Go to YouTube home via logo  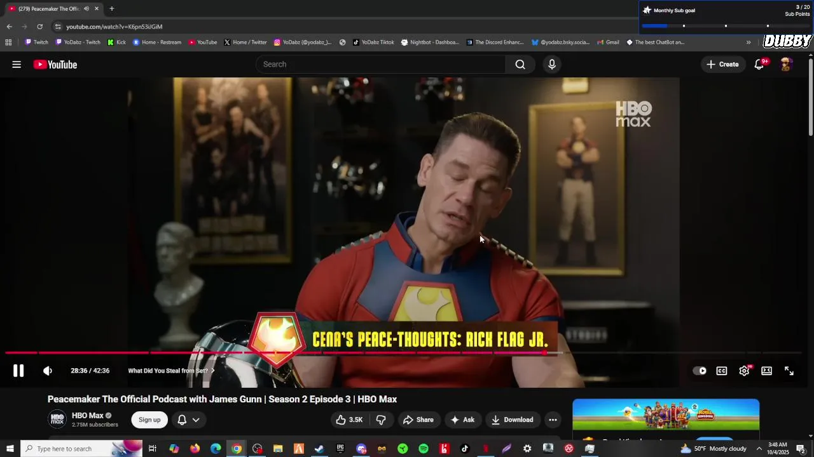pyautogui.click(x=55, y=64)
